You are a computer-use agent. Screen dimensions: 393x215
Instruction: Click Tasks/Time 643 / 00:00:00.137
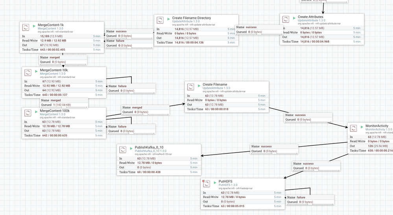(x=55, y=95)
